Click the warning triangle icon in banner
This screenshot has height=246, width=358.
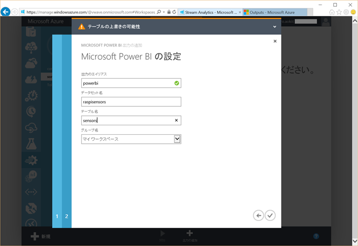[82, 27]
